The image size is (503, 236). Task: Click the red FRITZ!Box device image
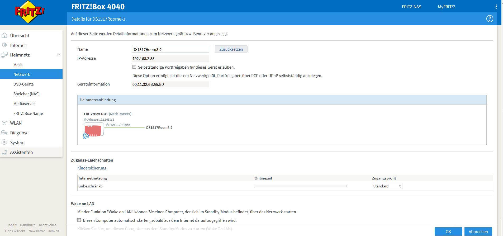tap(94, 130)
